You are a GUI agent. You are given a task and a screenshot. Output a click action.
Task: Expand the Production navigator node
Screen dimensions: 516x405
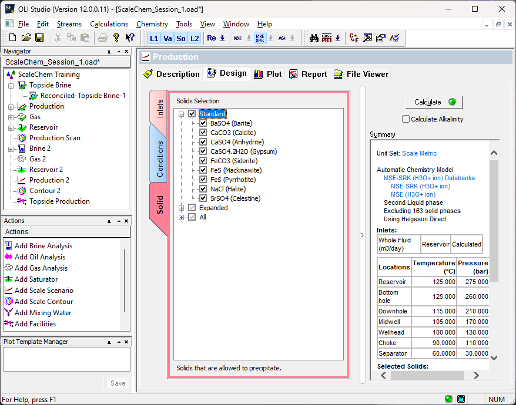coord(11,107)
